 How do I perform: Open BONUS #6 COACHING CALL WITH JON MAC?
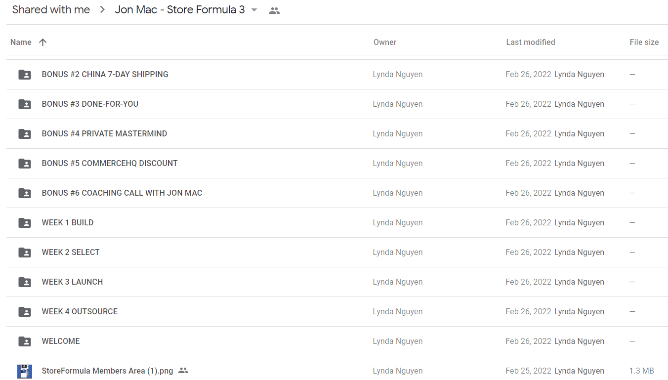[x=122, y=193]
